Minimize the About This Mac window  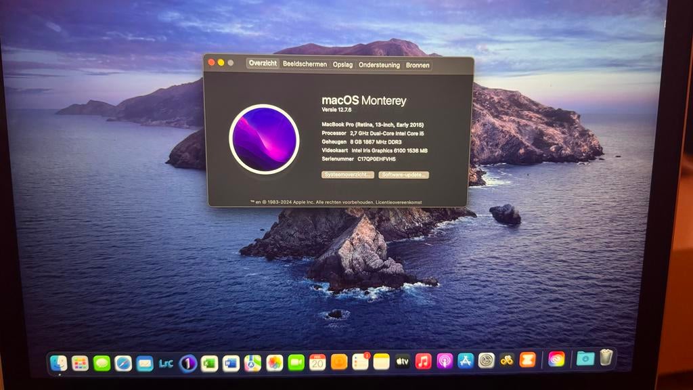point(221,63)
